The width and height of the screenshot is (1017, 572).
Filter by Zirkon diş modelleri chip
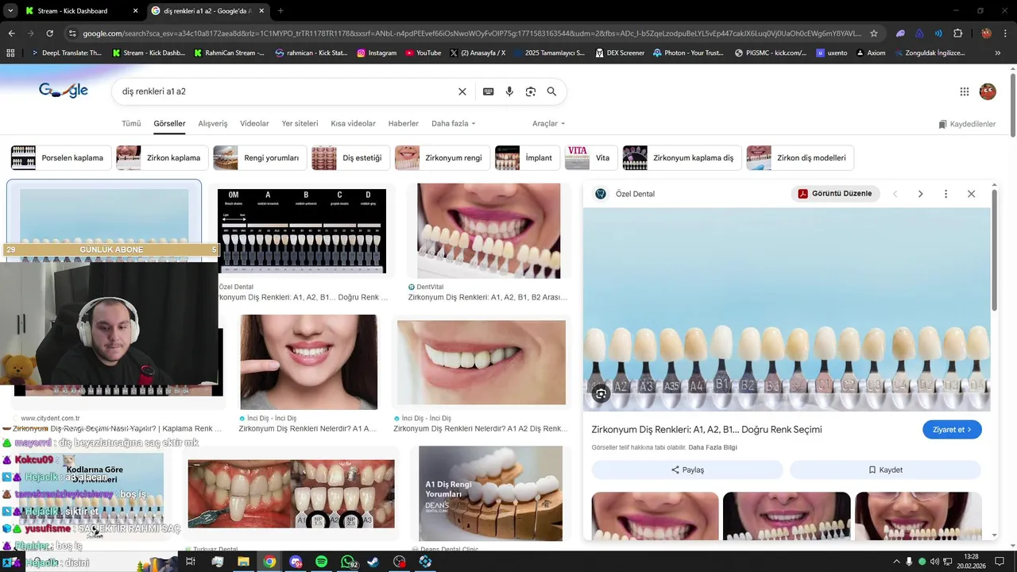click(799, 158)
